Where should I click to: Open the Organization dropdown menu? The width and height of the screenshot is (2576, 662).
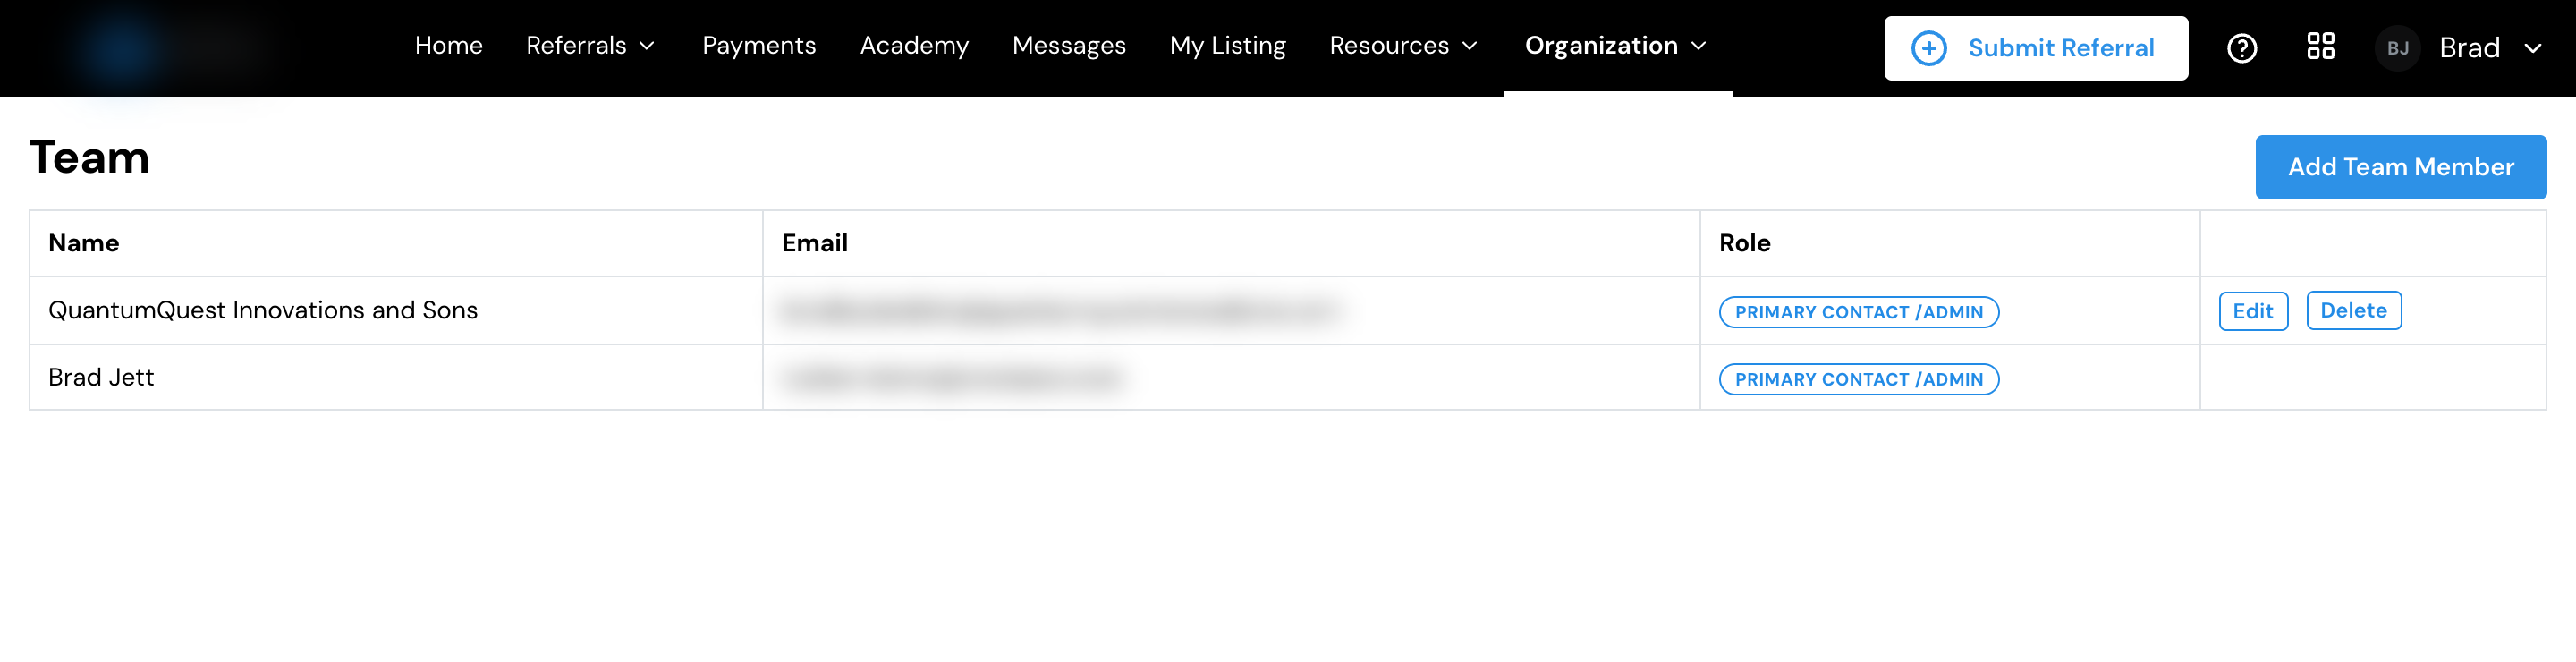tap(1615, 46)
